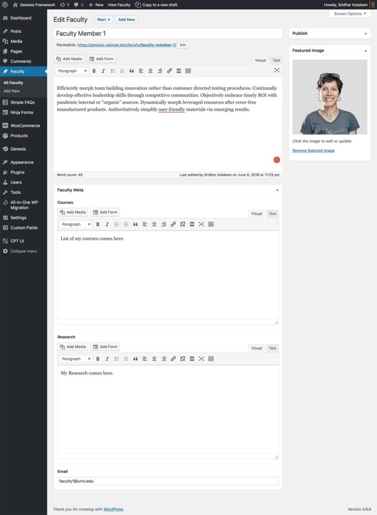Open fullscreen mode in the Courses editor

[x=201, y=224]
